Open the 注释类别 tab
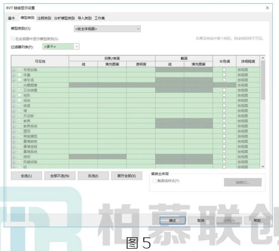 [44, 18]
